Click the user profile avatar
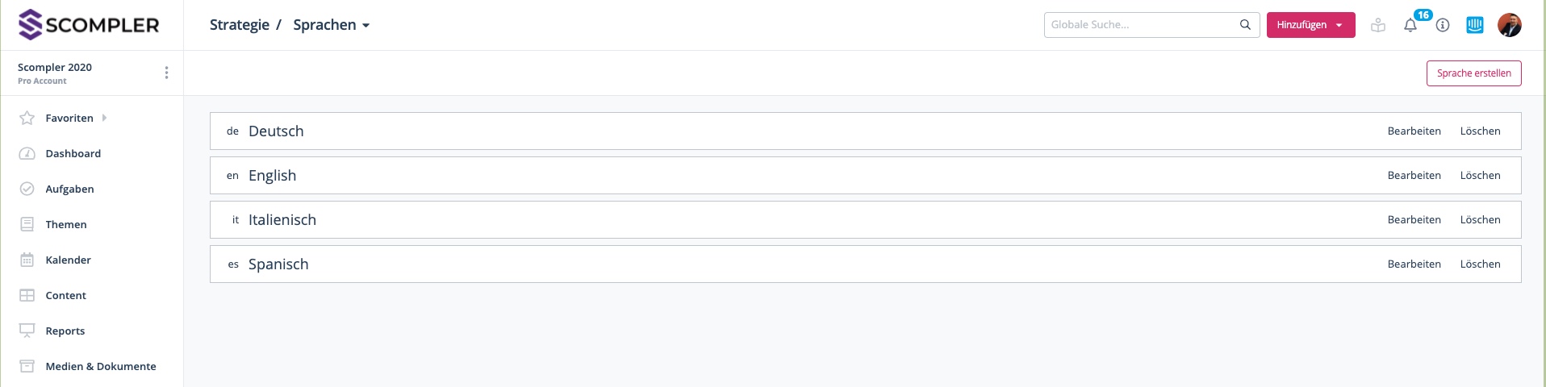 (x=1509, y=25)
